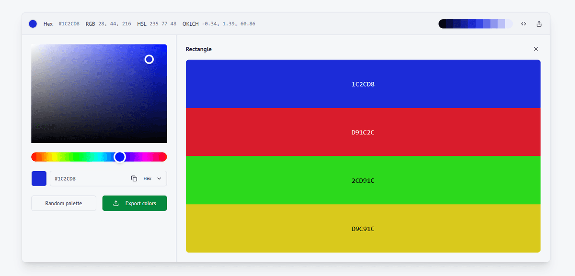Click inside the hex color input field

[86, 177]
